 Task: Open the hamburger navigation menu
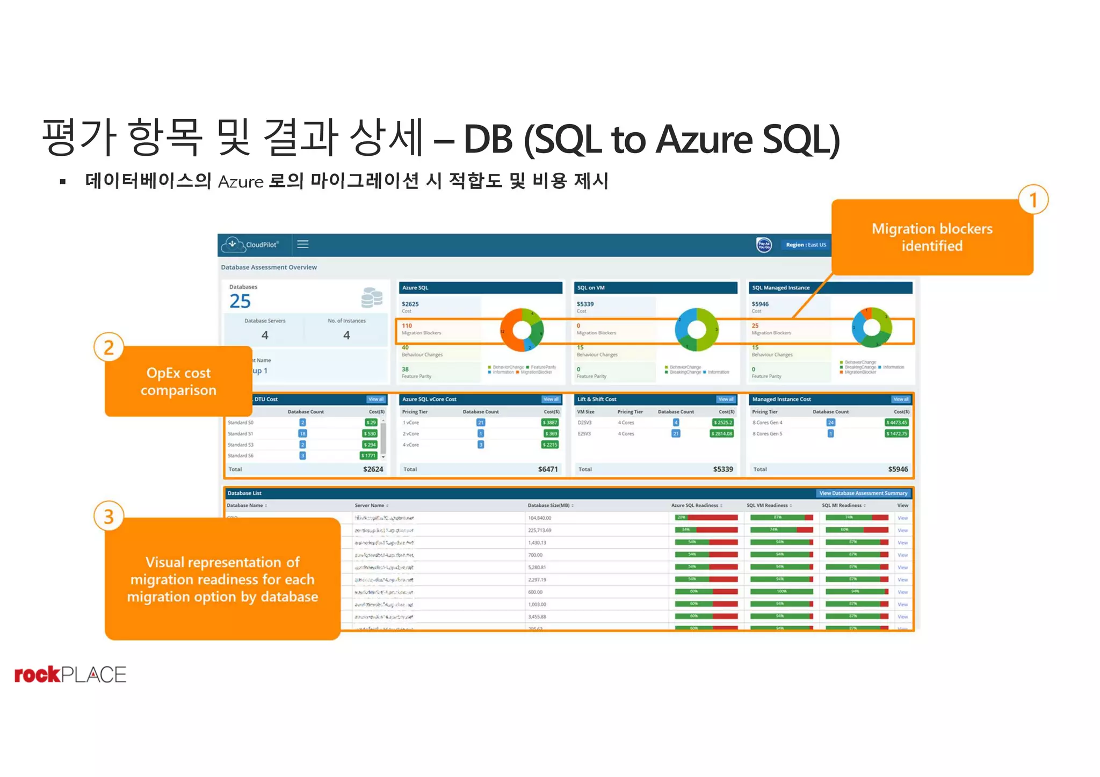pyautogui.click(x=303, y=244)
